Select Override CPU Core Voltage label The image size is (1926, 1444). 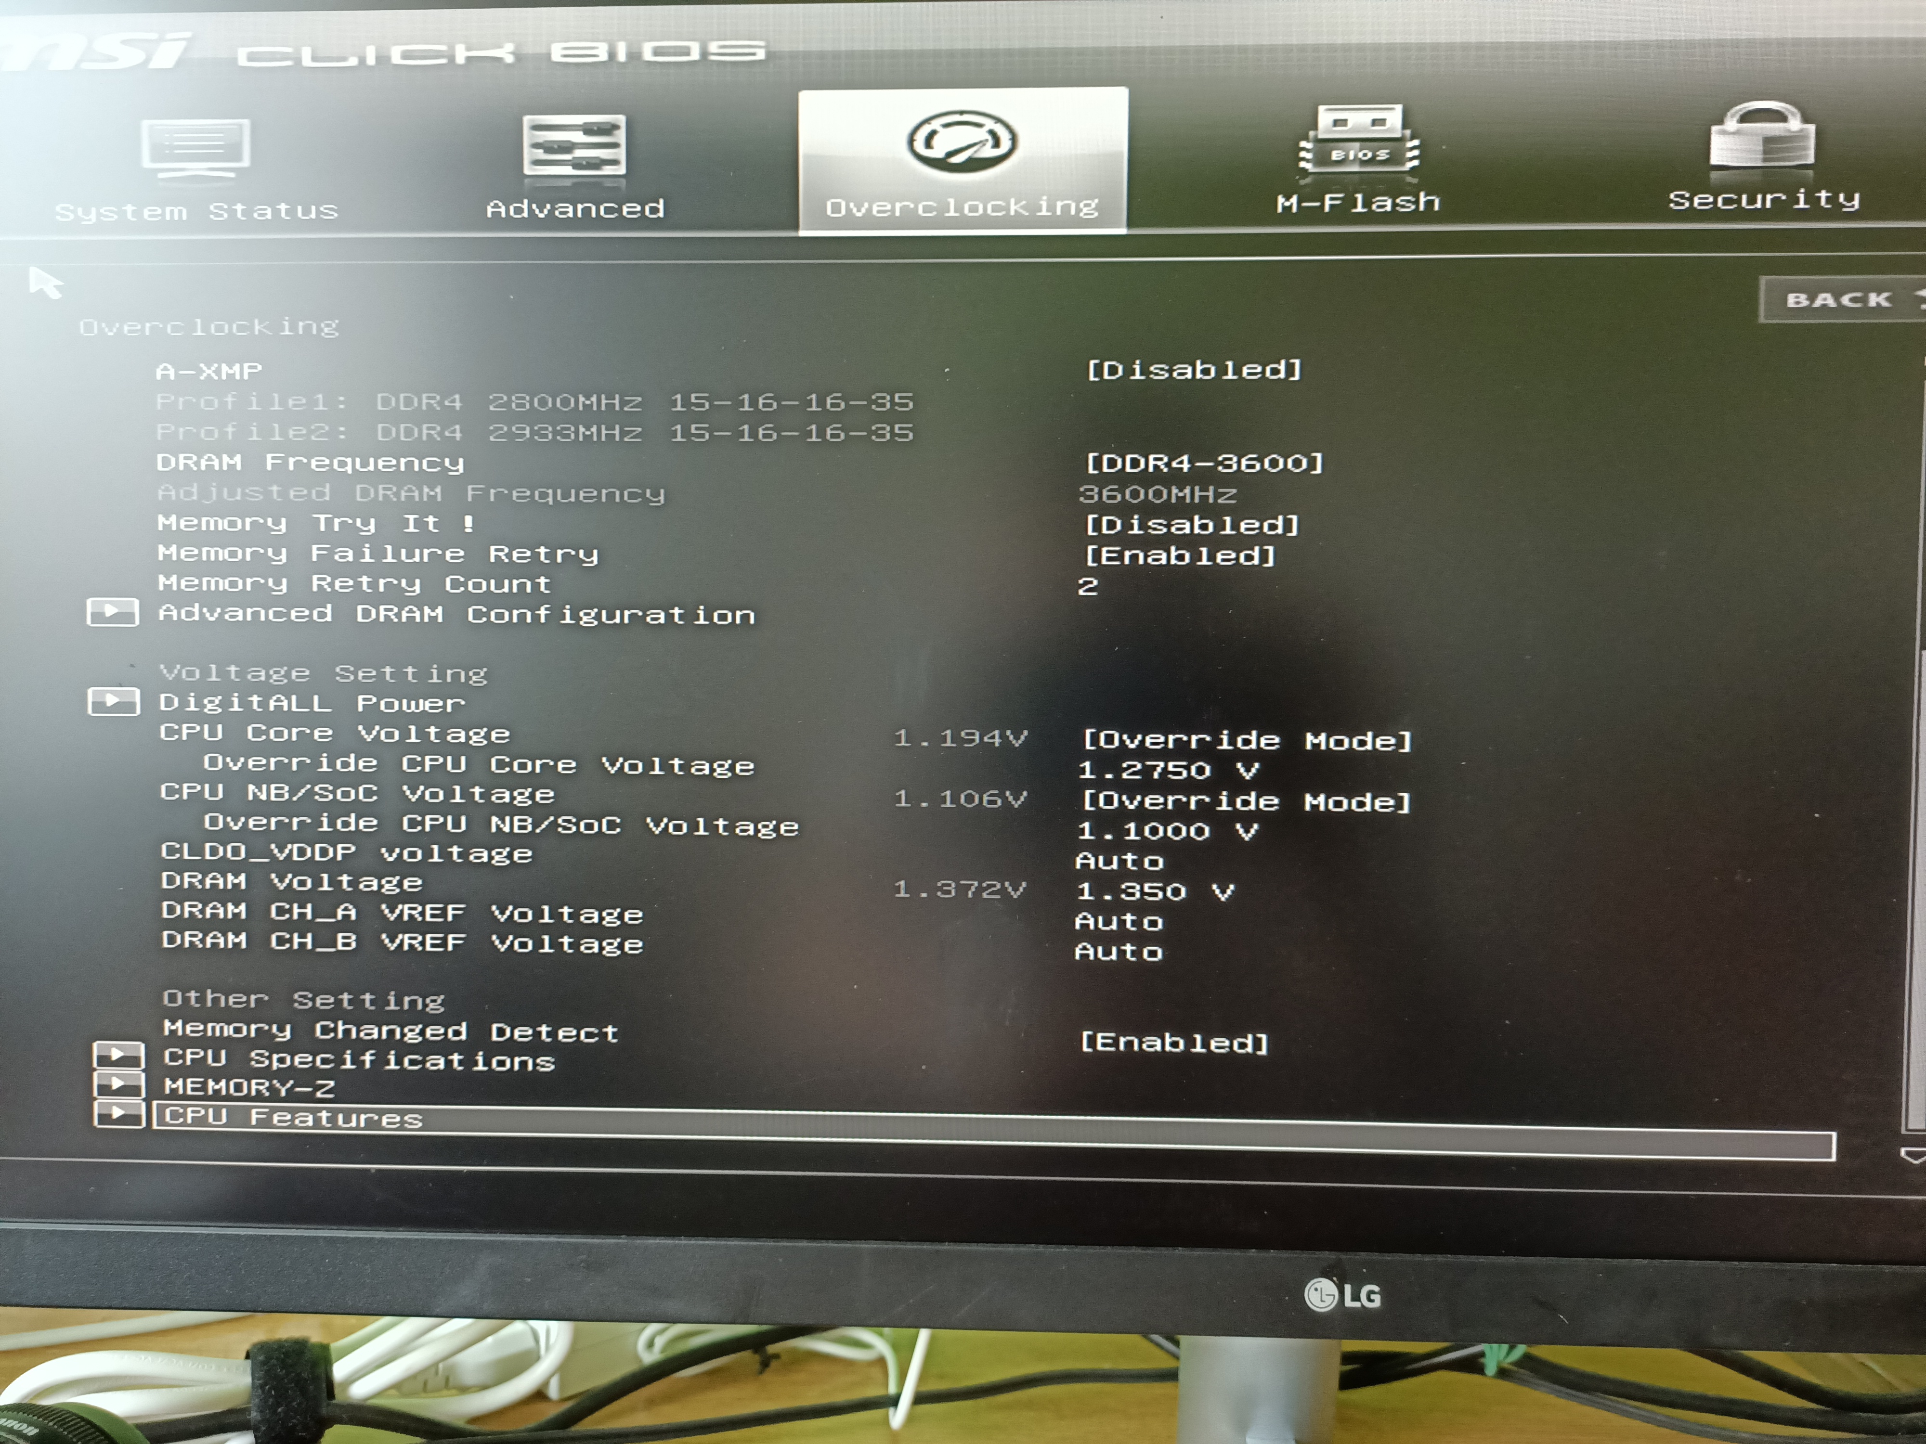coord(479,764)
